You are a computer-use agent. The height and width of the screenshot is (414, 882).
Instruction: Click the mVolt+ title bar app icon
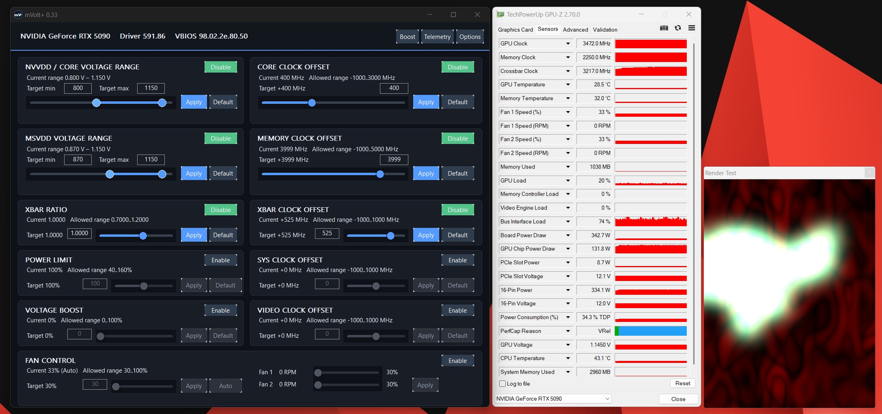point(18,15)
